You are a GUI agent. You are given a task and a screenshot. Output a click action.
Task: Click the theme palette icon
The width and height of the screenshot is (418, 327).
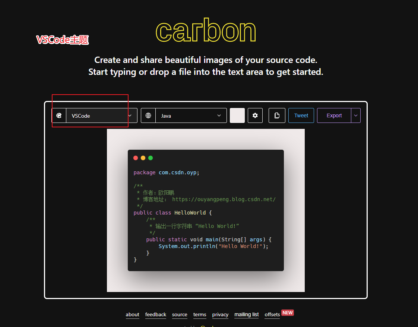tap(59, 115)
